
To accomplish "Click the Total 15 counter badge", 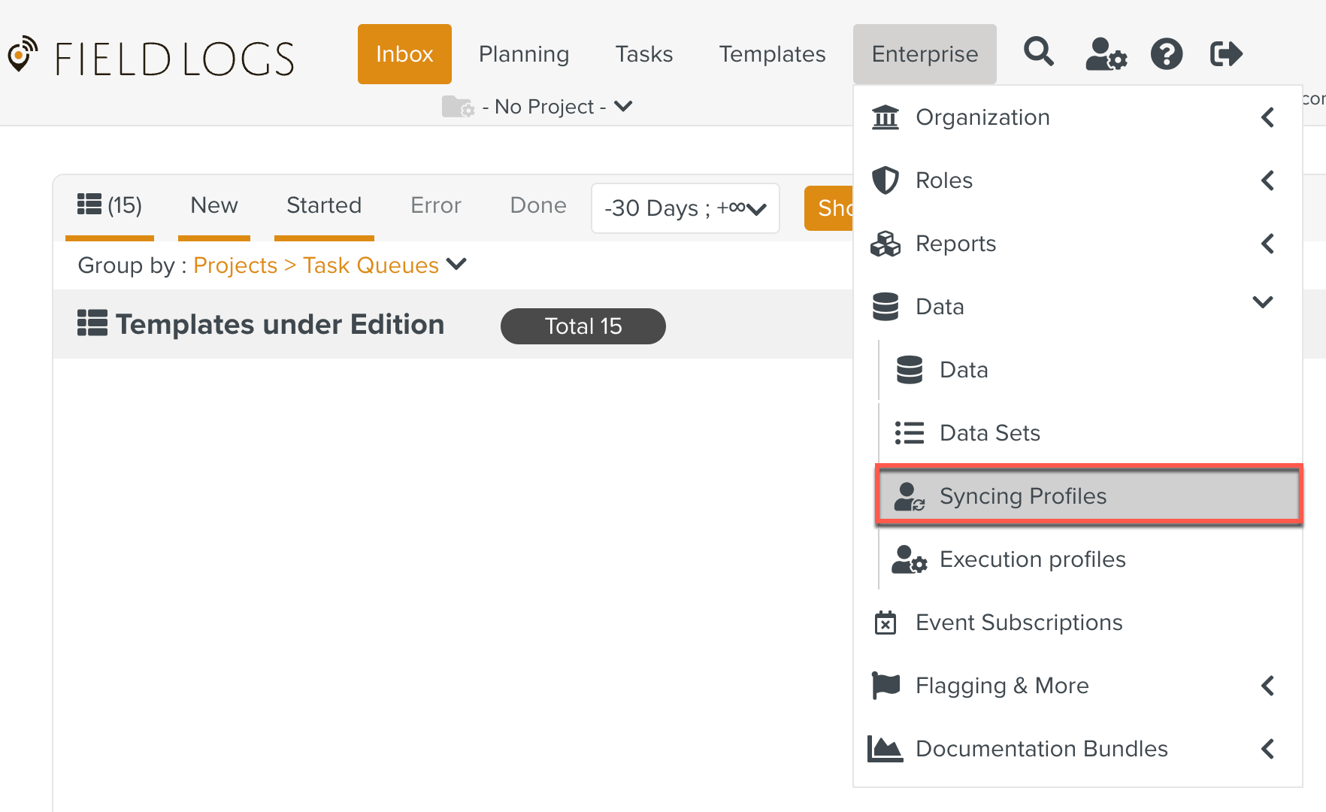I will tap(583, 326).
